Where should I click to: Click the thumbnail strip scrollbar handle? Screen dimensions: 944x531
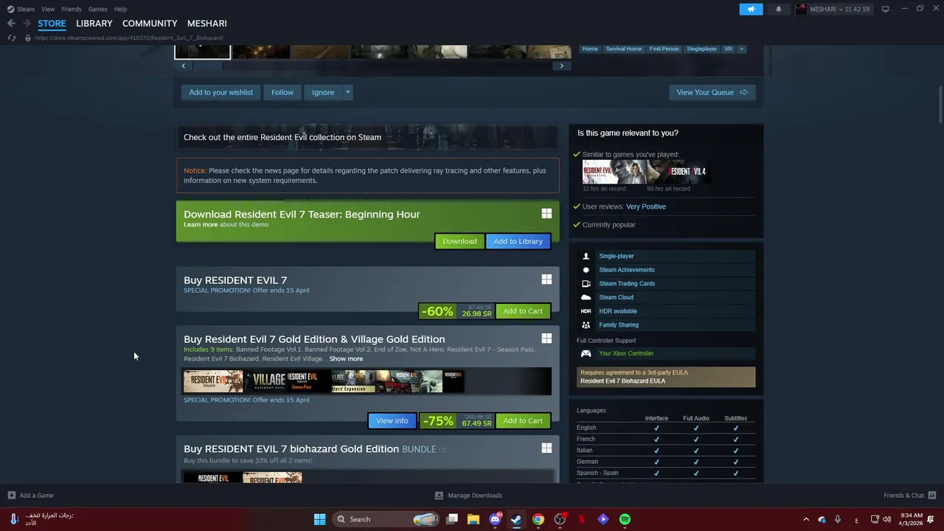[207, 66]
